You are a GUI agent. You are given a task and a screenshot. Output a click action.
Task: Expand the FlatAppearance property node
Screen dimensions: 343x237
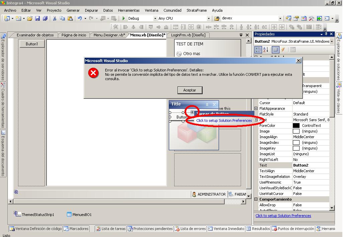(x=256, y=108)
